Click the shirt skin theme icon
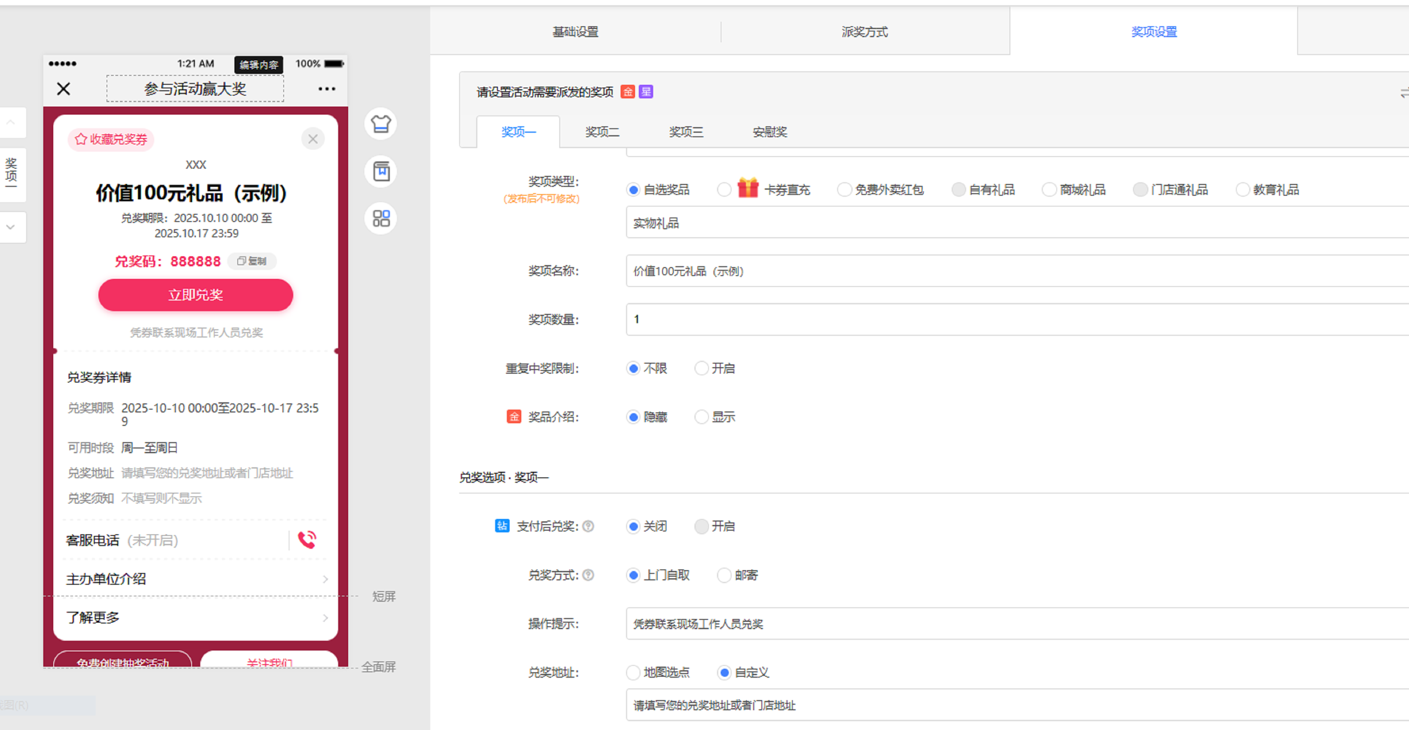This screenshot has height=730, width=1409. pyautogui.click(x=380, y=123)
